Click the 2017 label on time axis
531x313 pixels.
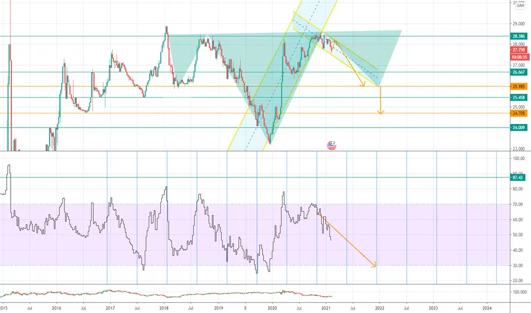[x=110, y=308]
